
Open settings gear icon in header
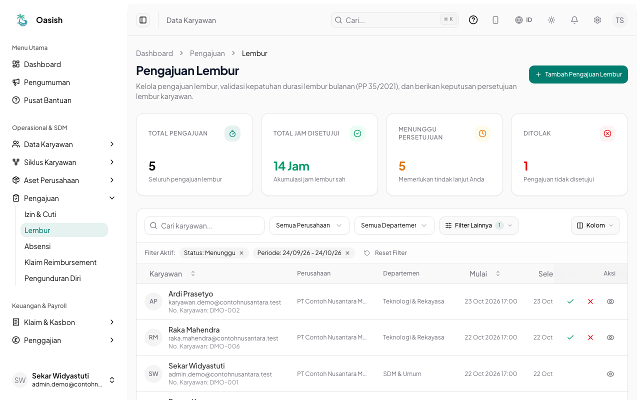597,20
